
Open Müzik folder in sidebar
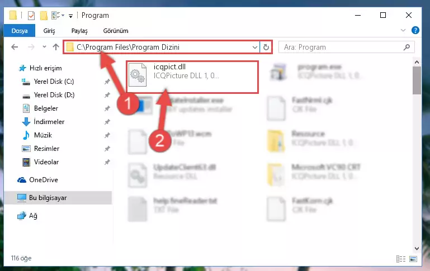(37, 135)
